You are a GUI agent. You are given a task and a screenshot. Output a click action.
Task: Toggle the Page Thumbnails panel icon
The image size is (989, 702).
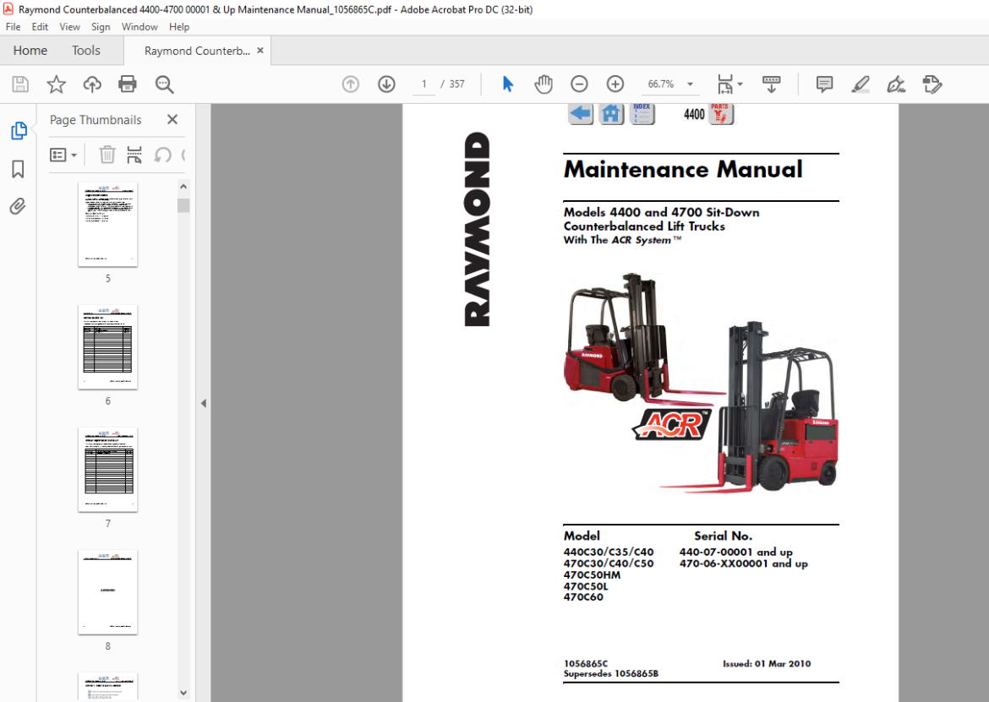pyautogui.click(x=19, y=130)
